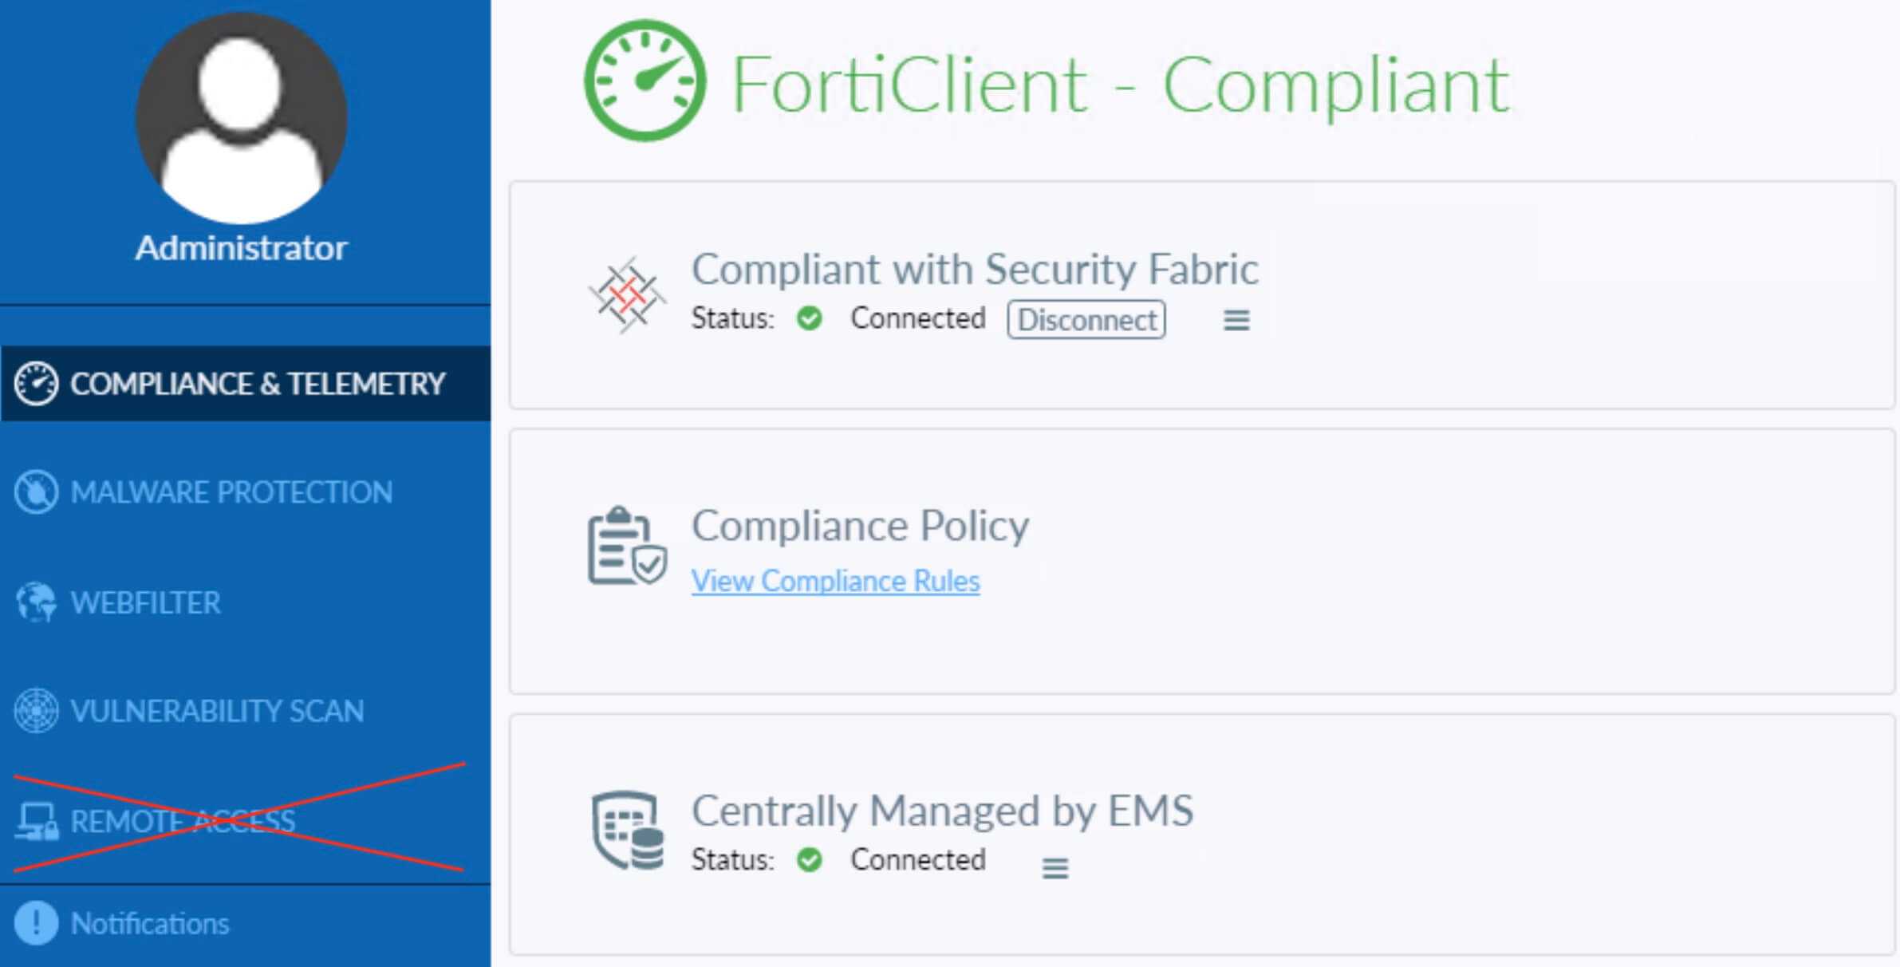Click the Administrator user avatar
This screenshot has height=967, width=1900.
click(x=241, y=118)
